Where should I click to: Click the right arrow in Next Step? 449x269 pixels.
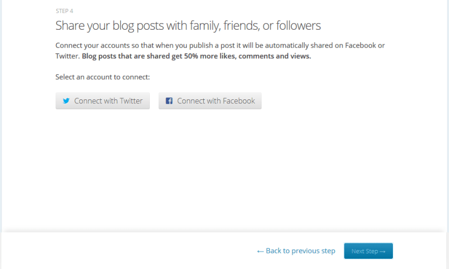tap(383, 251)
